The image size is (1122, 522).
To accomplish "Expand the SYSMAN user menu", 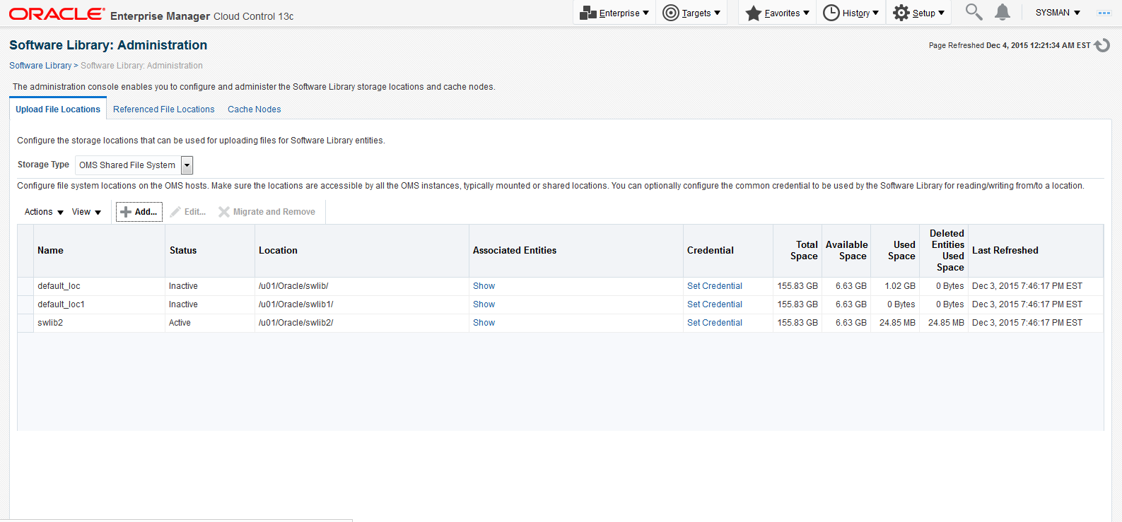I will click(1058, 13).
